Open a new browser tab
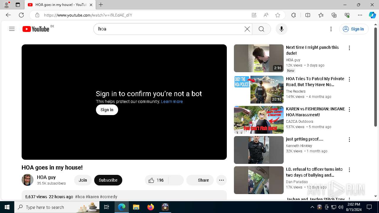This screenshot has height=213, width=379. click(x=101, y=5)
